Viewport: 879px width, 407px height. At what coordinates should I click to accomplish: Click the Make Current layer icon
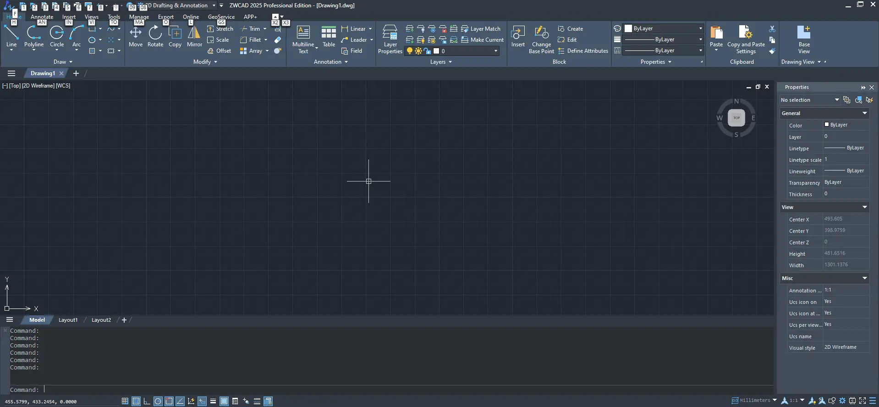(x=482, y=40)
